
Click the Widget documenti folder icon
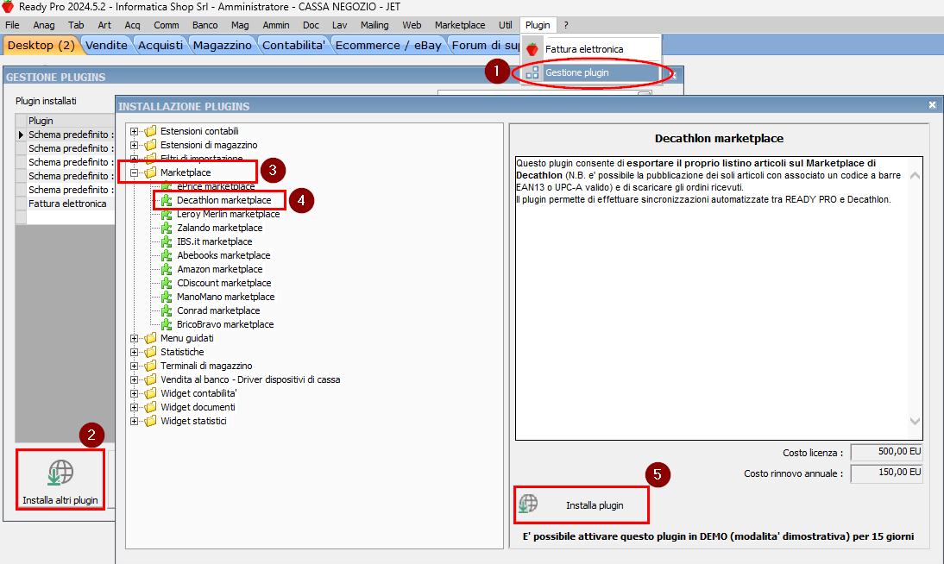150,408
